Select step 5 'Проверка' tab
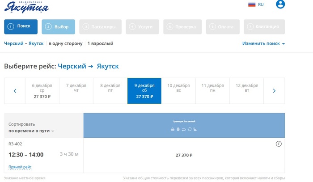Screen dimensions: 313x182 (x=182, y=27)
